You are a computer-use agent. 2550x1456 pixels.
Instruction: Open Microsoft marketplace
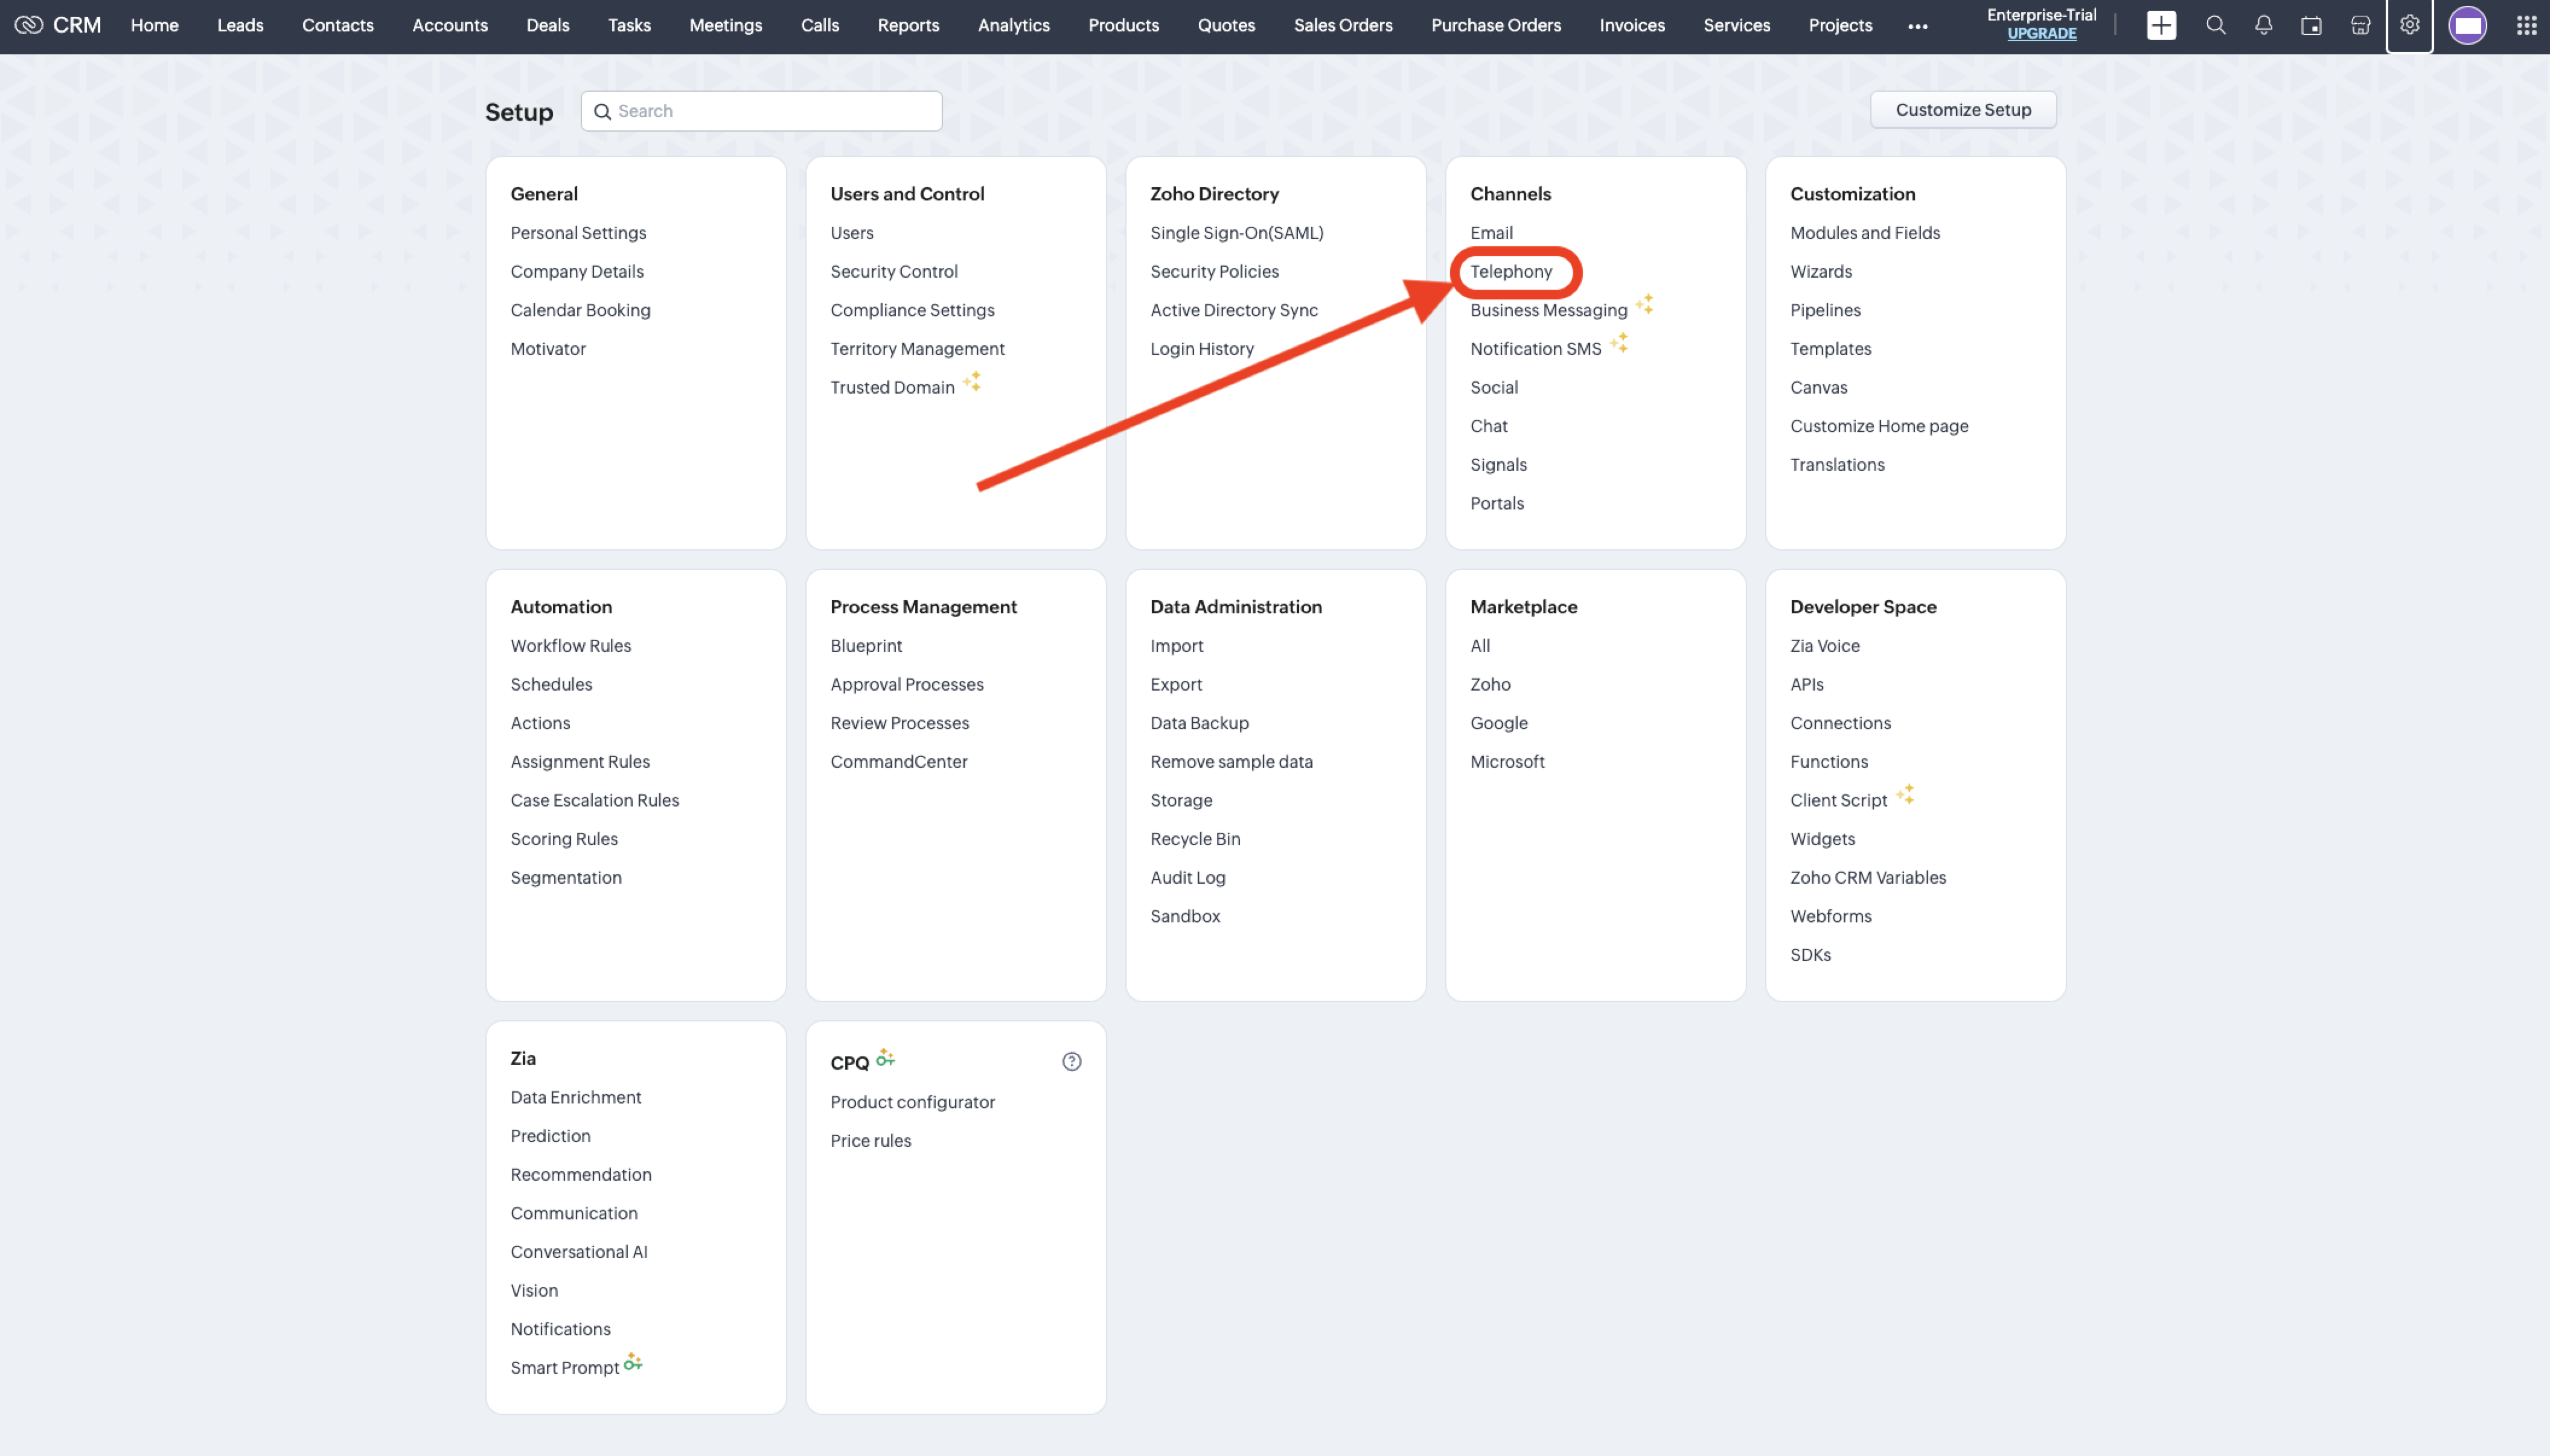[1507, 761]
